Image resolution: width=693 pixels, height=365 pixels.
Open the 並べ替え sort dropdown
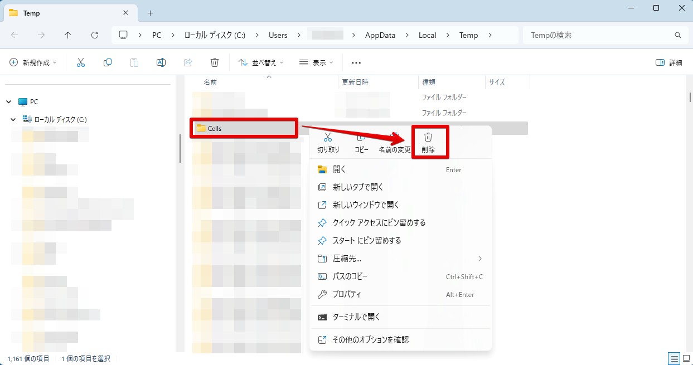[x=260, y=62]
